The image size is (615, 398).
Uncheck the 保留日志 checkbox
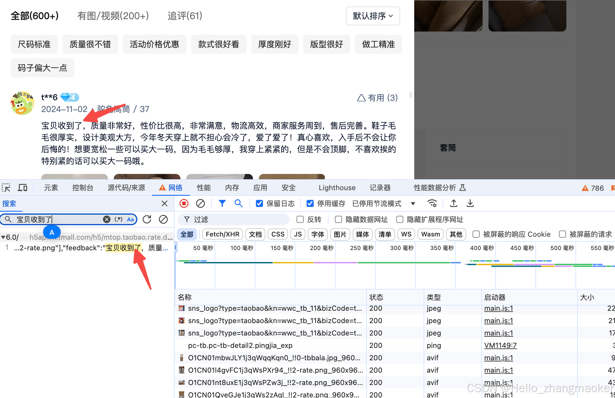click(259, 203)
